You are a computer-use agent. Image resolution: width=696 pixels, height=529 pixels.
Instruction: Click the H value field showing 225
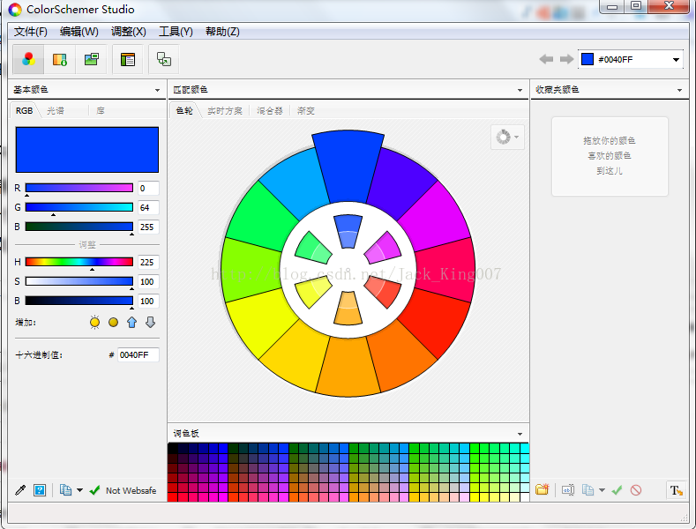pos(148,262)
